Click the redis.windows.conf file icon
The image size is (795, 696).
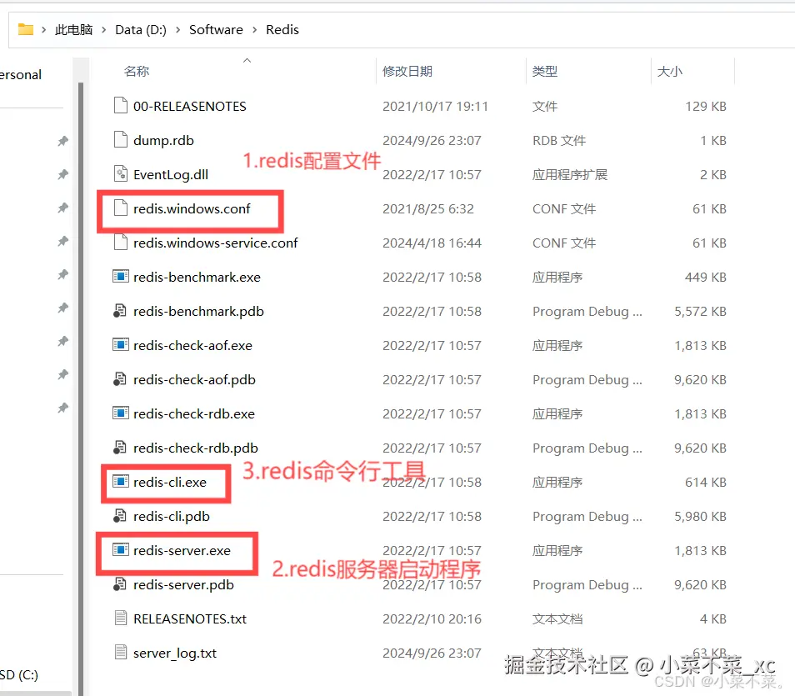[x=121, y=208]
